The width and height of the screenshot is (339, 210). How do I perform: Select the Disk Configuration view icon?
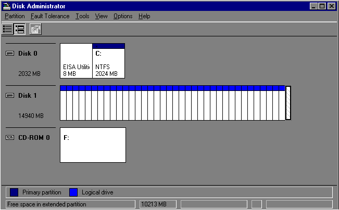tap(19, 29)
